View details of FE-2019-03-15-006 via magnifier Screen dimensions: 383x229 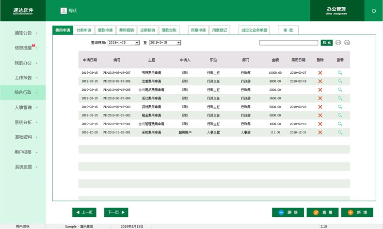pyautogui.click(x=340, y=81)
